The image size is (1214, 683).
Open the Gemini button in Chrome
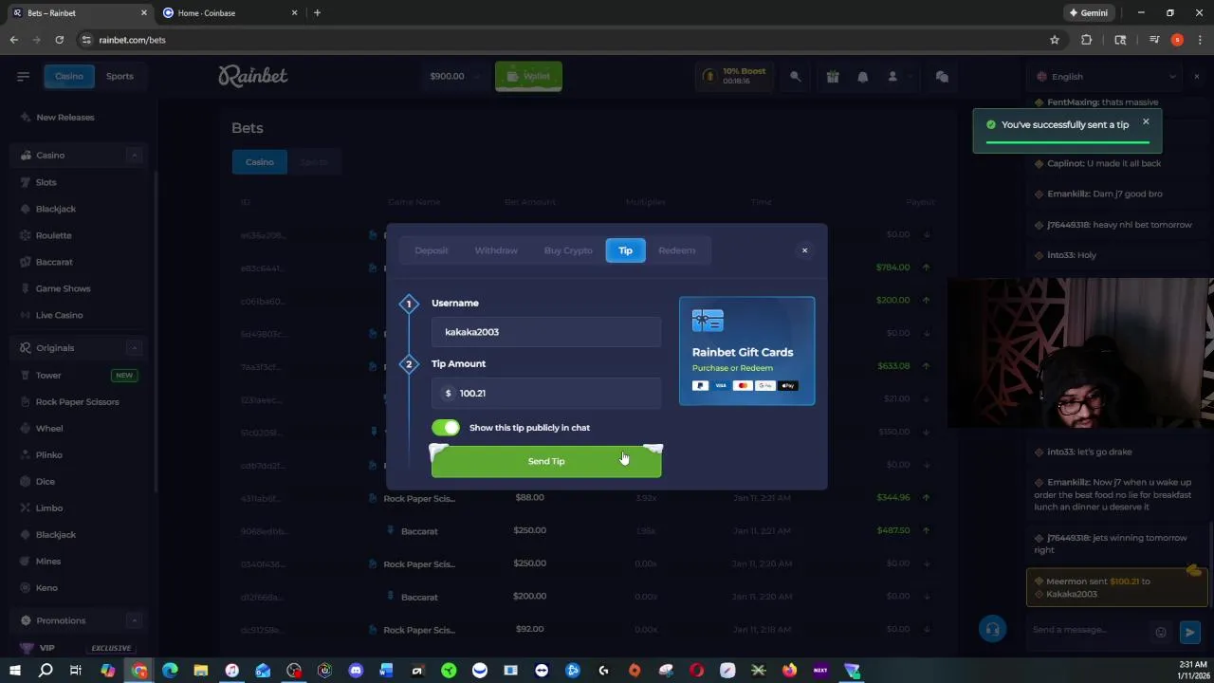(1088, 13)
